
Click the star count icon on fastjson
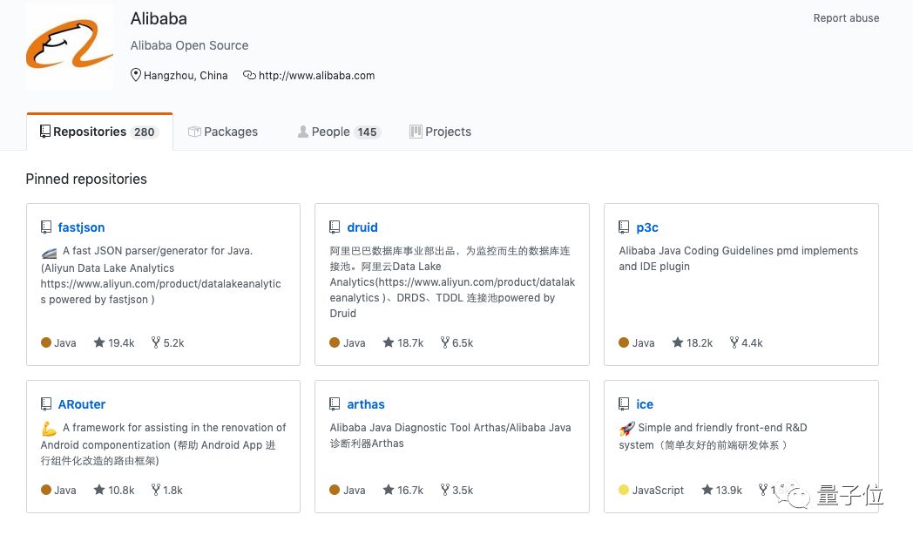99,343
